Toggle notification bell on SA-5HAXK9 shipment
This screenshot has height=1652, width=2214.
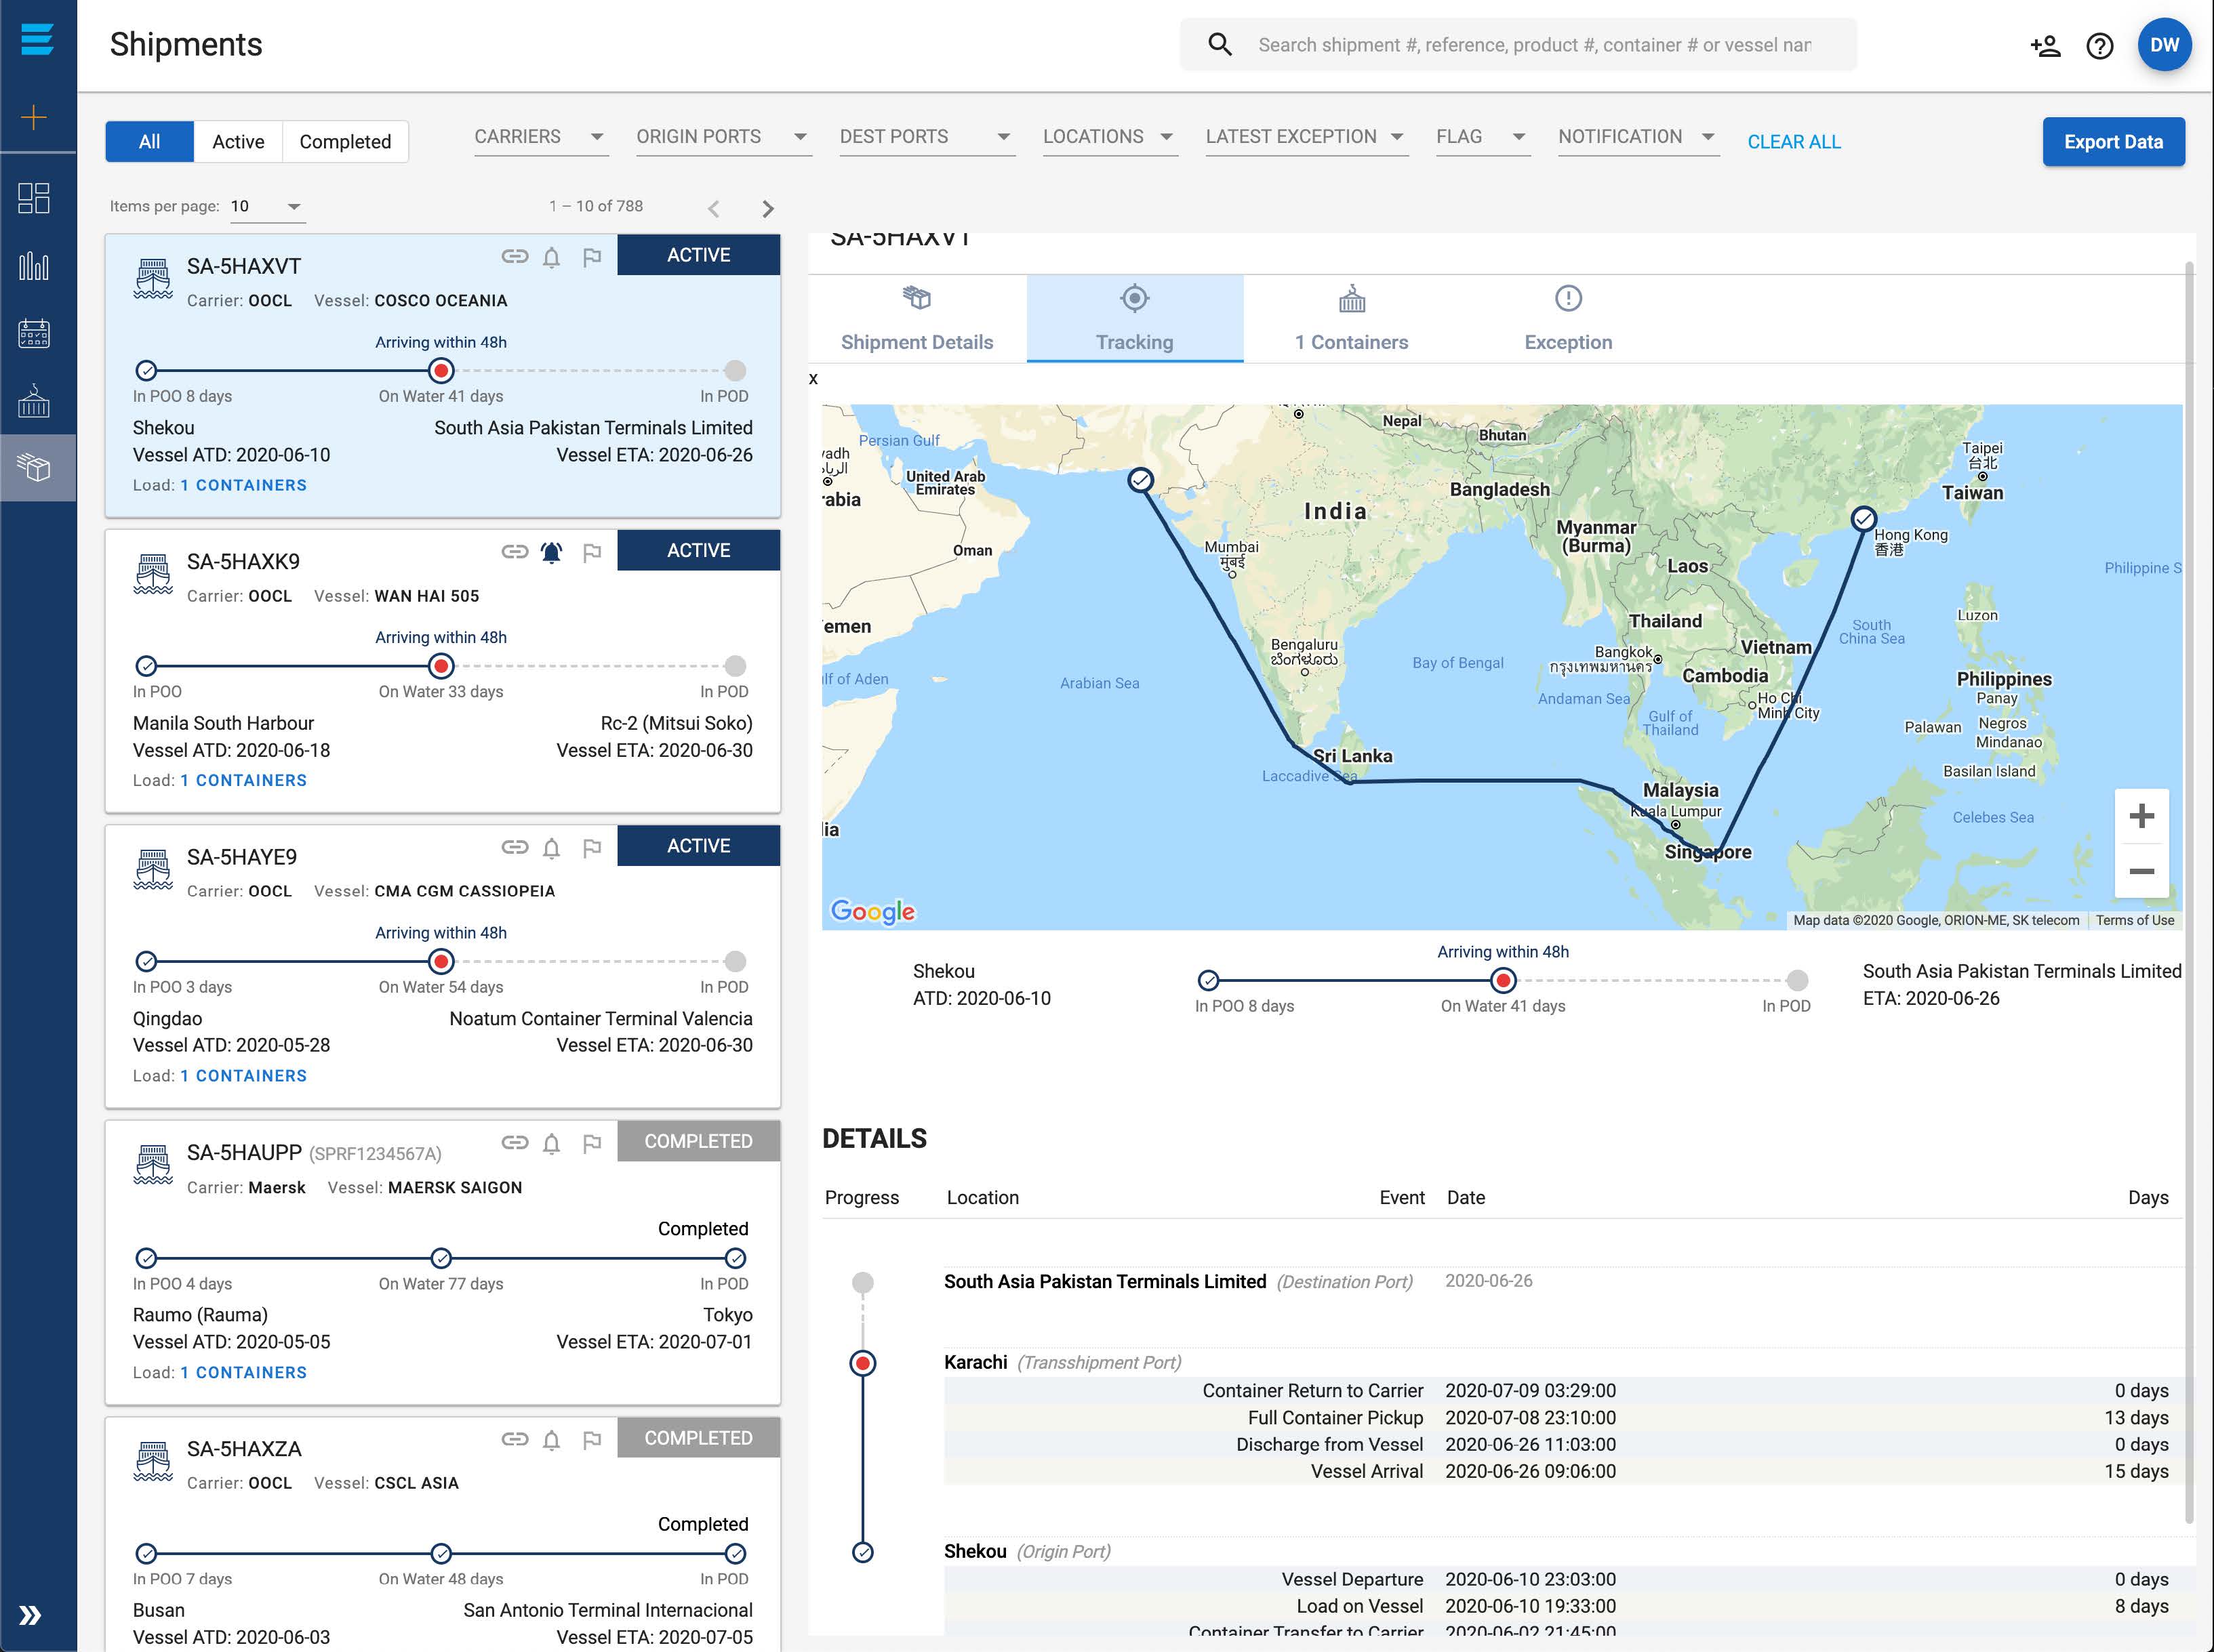tap(551, 552)
